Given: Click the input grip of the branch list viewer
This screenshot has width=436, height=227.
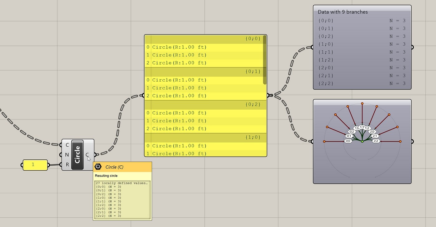Looking at the screenshot, I should (x=312, y=47).
